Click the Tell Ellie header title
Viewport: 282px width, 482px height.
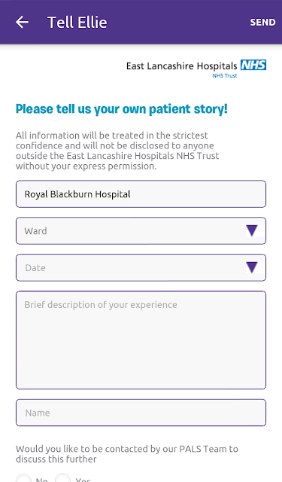click(77, 23)
